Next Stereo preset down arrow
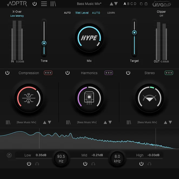This screenshot has width=179, height=179. [x=170, y=122]
